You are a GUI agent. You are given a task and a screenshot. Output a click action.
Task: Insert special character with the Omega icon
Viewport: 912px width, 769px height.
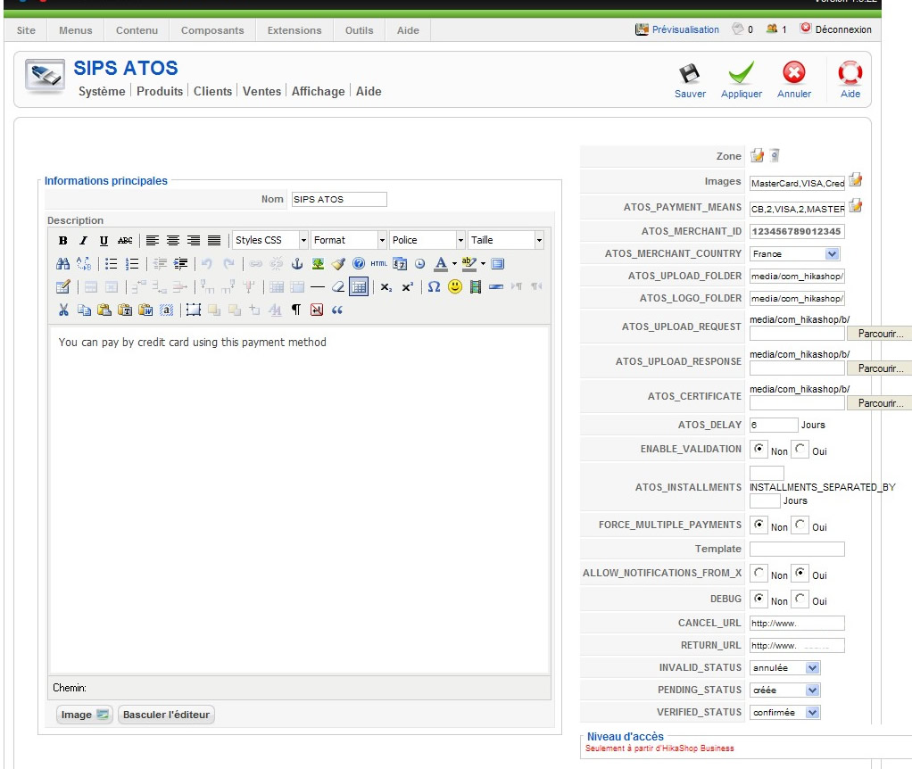coord(434,286)
